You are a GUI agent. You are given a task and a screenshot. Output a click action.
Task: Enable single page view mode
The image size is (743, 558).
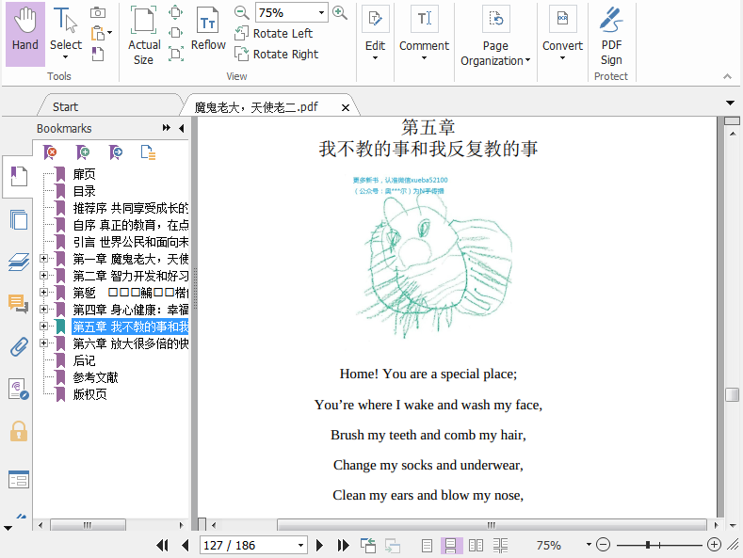[x=427, y=545]
